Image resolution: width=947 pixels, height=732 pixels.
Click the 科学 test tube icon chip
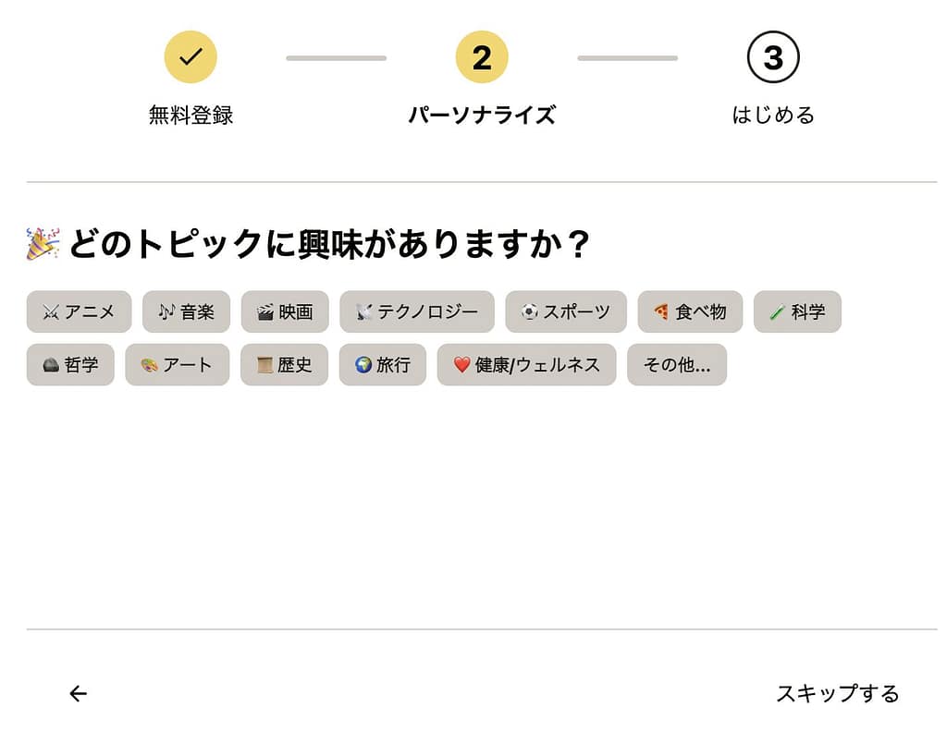(797, 311)
